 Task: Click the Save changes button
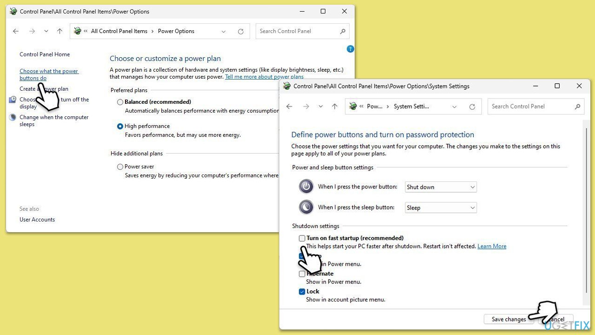(x=509, y=319)
